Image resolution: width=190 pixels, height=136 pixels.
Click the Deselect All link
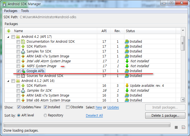(x=94, y=116)
